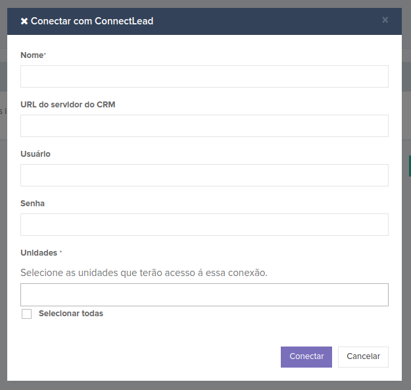Click the purple Conectar button
Image resolution: width=411 pixels, height=390 pixels.
[306, 357]
